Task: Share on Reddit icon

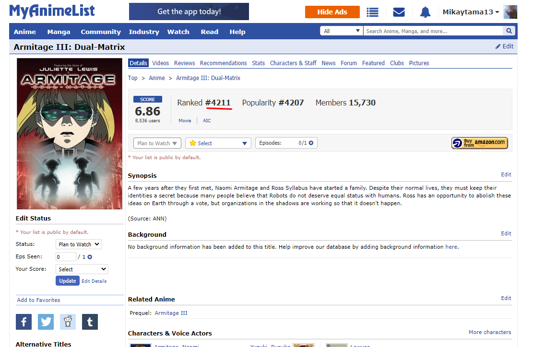Action: pos(68,322)
